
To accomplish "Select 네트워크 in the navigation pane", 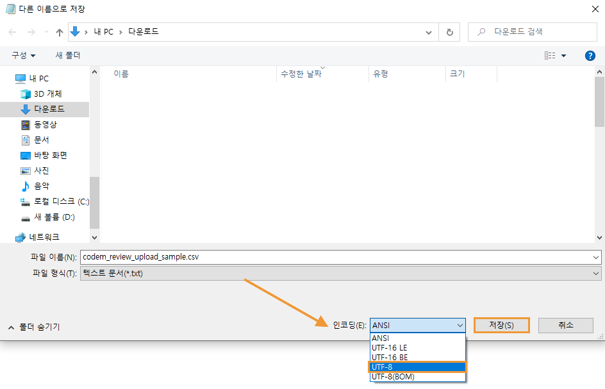I will click(x=44, y=237).
